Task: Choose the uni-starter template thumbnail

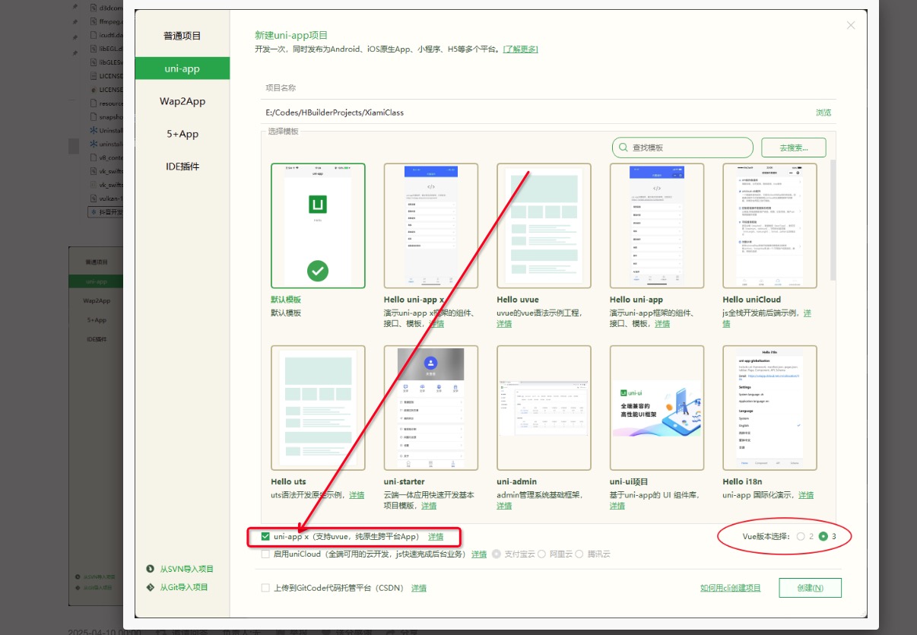Action: click(x=431, y=408)
